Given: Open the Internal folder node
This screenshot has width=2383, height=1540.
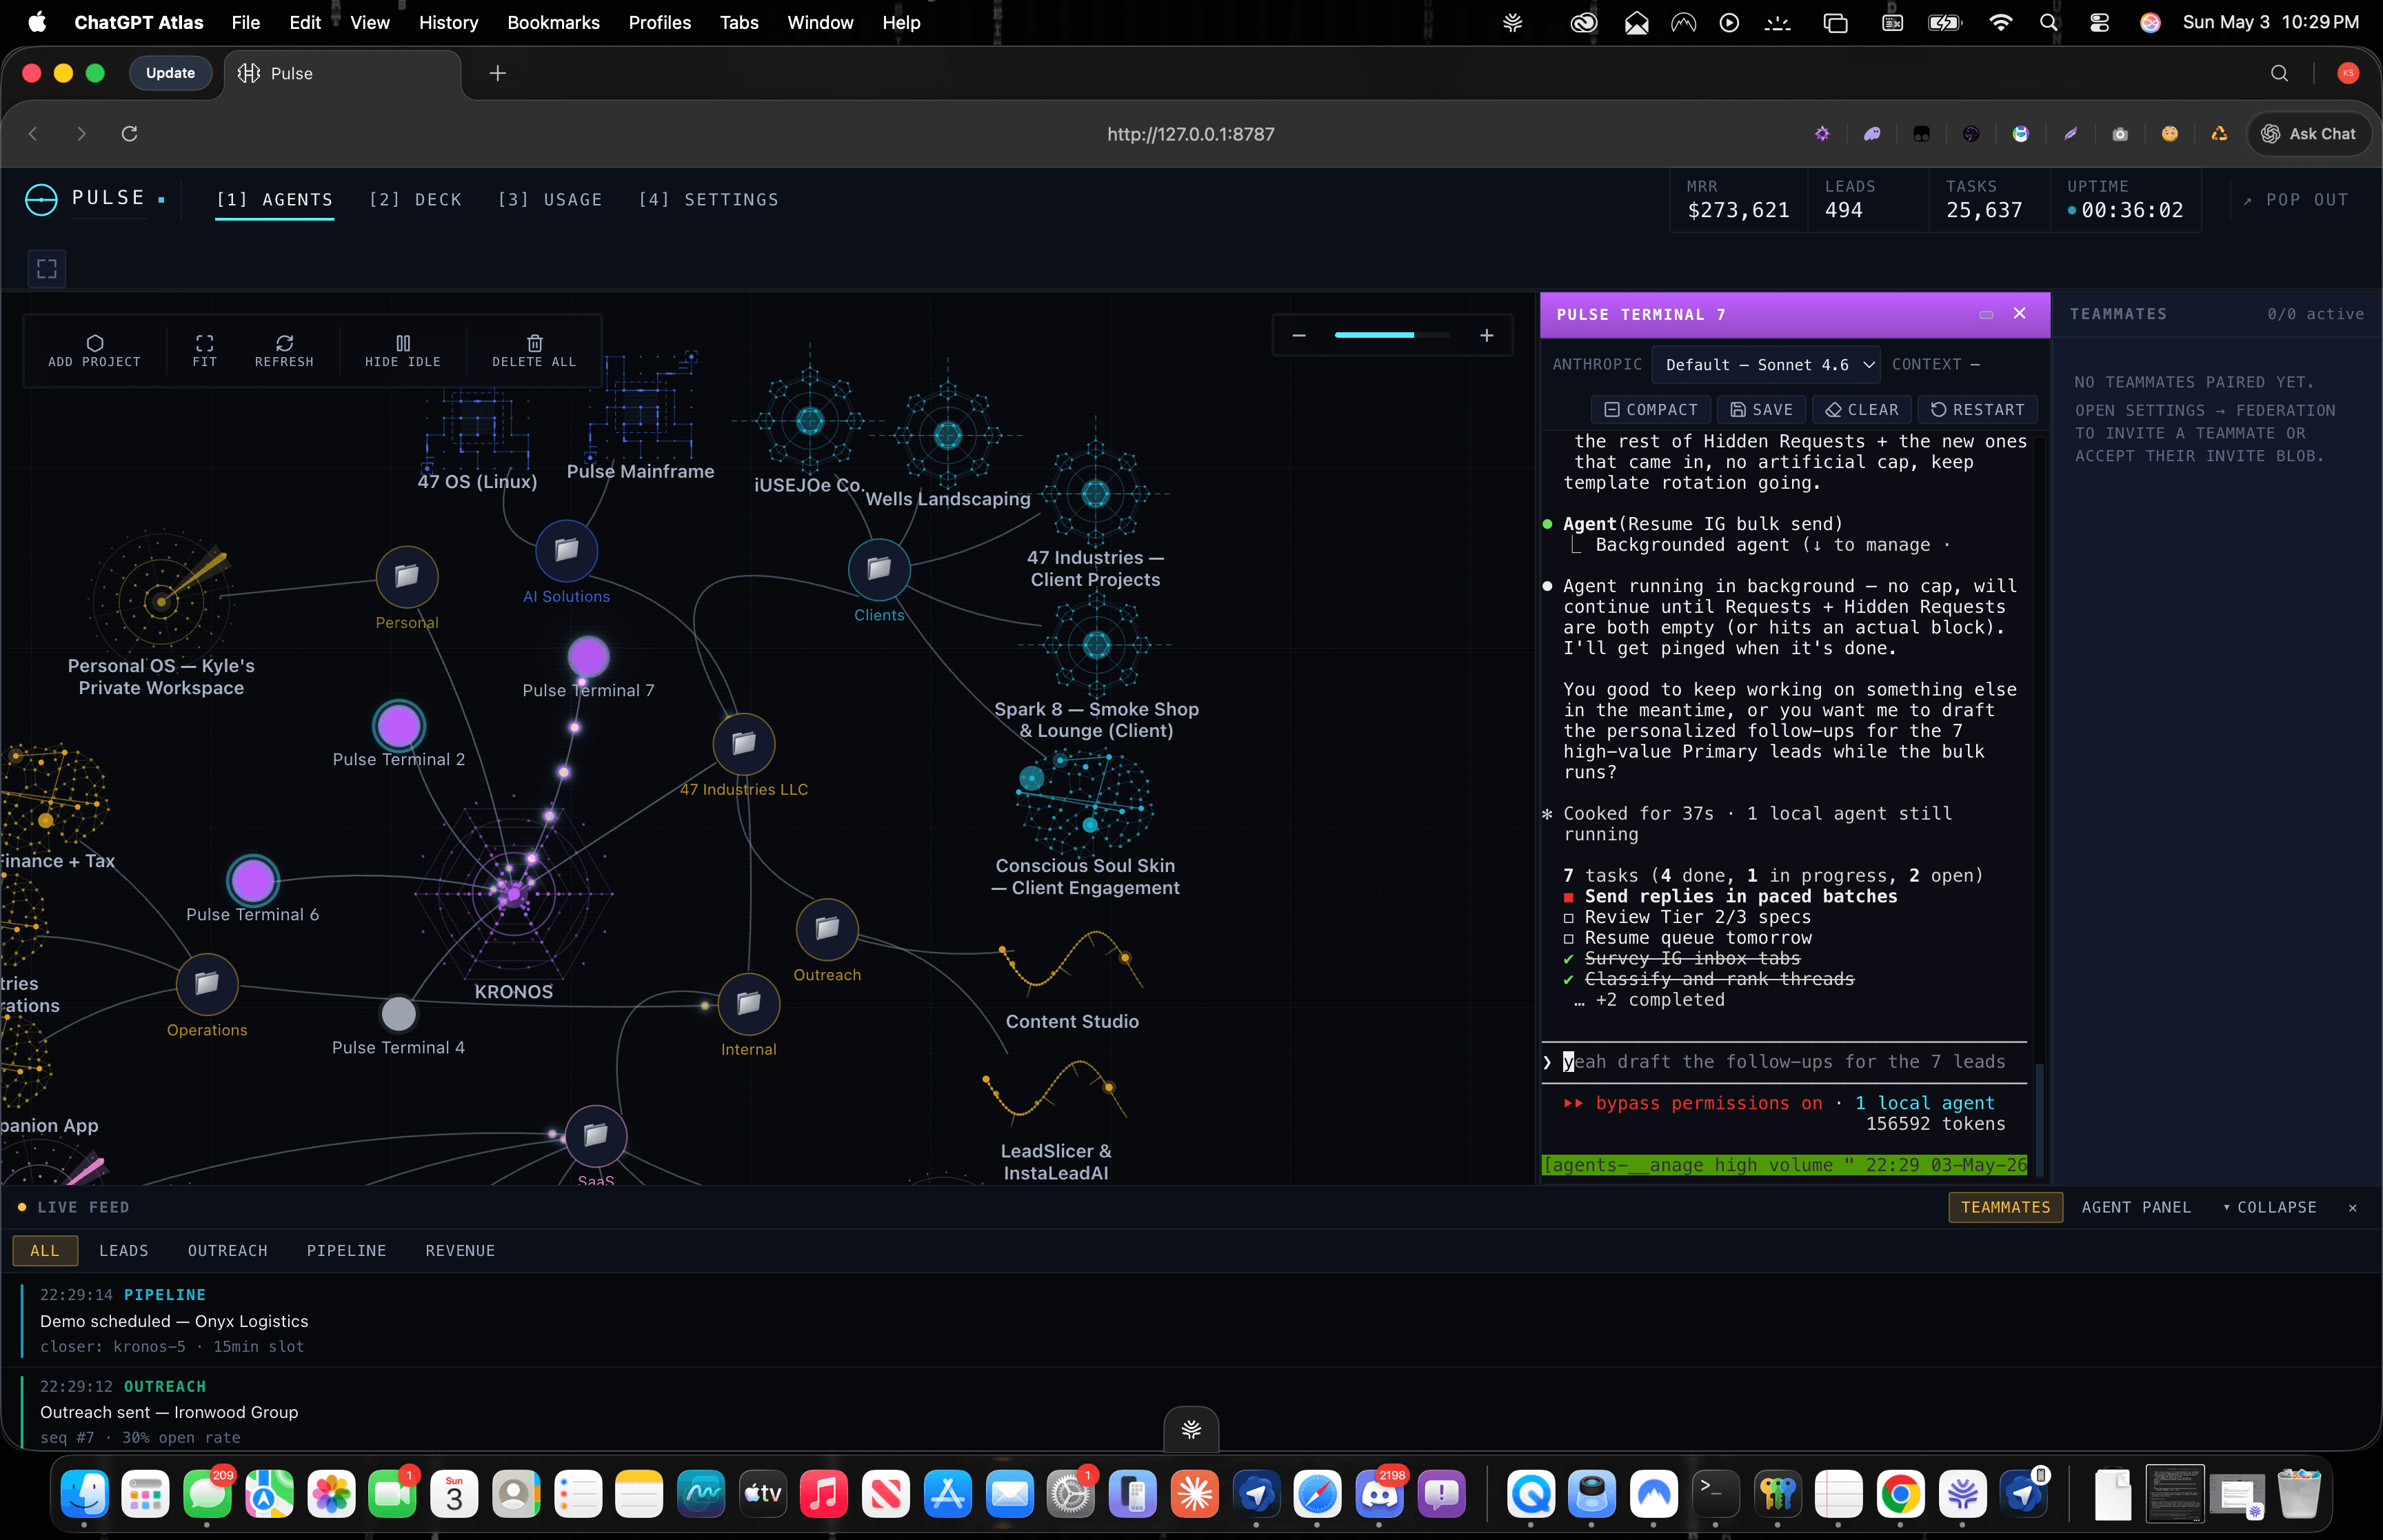Looking at the screenshot, I should tap(748, 1004).
